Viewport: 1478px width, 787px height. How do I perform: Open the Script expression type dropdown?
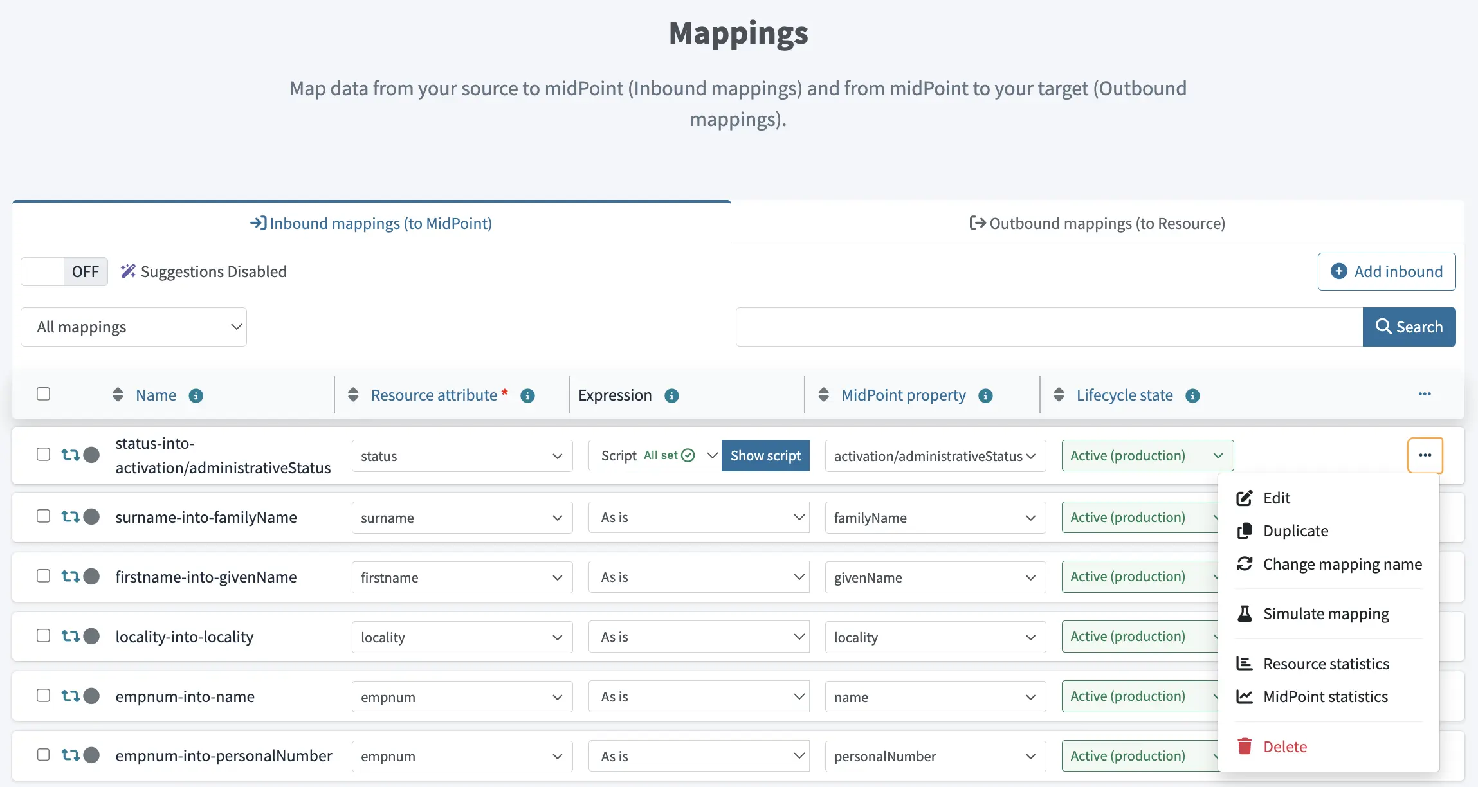click(655, 456)
